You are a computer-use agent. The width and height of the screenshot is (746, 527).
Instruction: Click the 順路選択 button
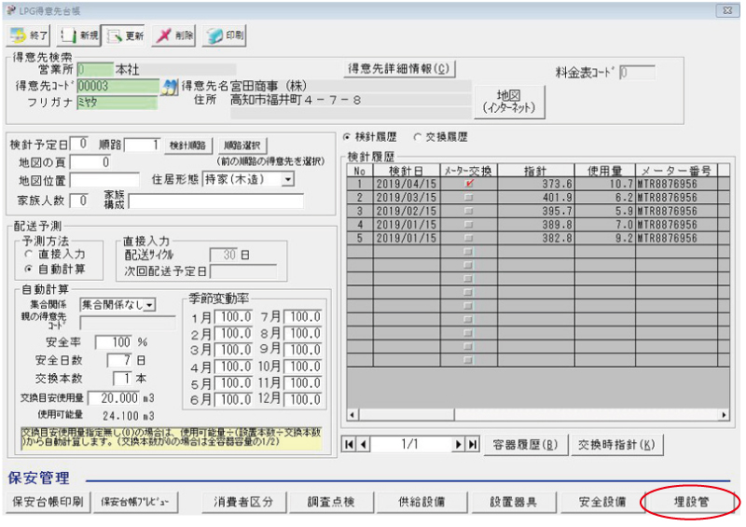pyautogui.click(x=242, y=146)
